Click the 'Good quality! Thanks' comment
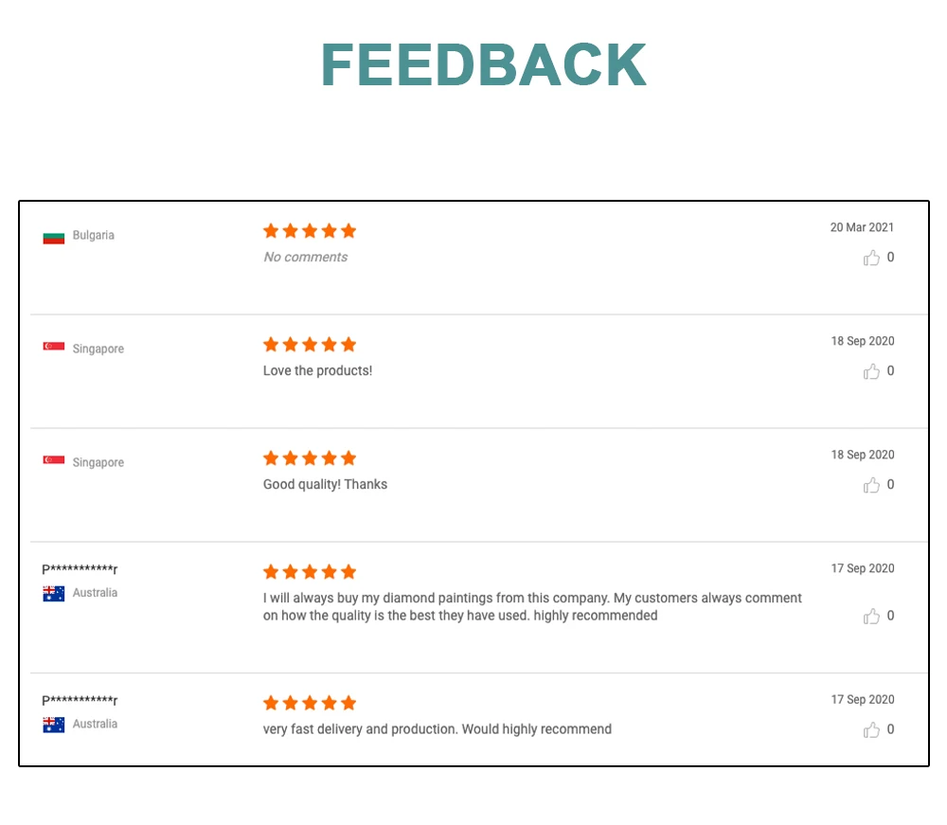 point(325,485)
